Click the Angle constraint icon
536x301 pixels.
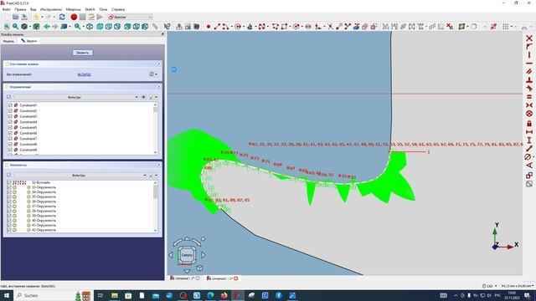[x=529, y=166]
